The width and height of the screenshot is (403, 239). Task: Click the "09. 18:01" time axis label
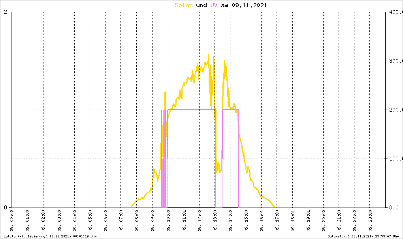292,221
